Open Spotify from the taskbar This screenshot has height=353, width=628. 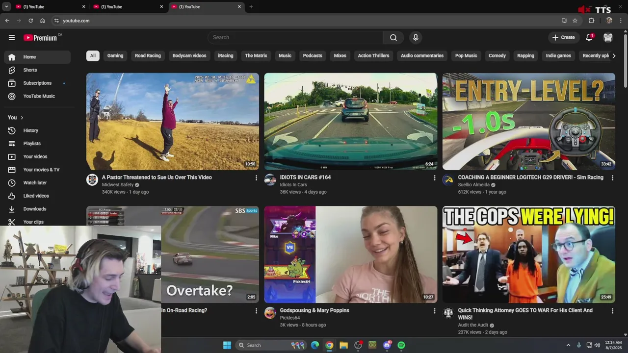pos(401,345)
